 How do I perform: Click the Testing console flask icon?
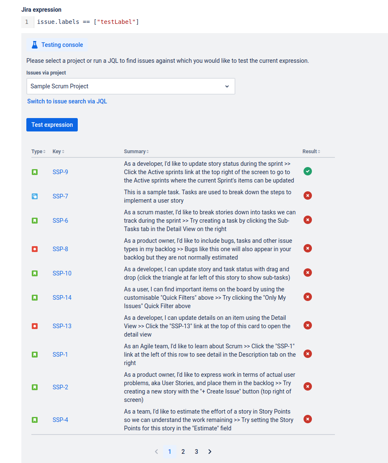coord(34,45)
